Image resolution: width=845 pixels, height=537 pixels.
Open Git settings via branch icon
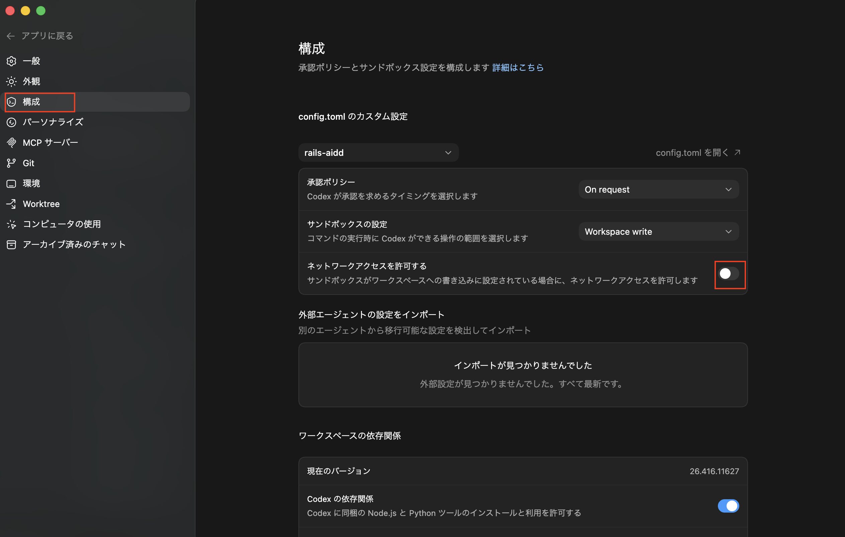point(11,163)
